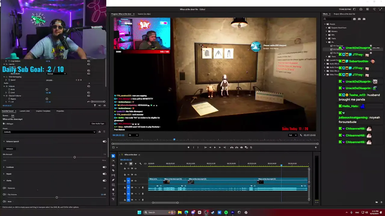This screenshot has height=216, width=385.
Task: Click Mark In bracket button
Action: [193, 147]
